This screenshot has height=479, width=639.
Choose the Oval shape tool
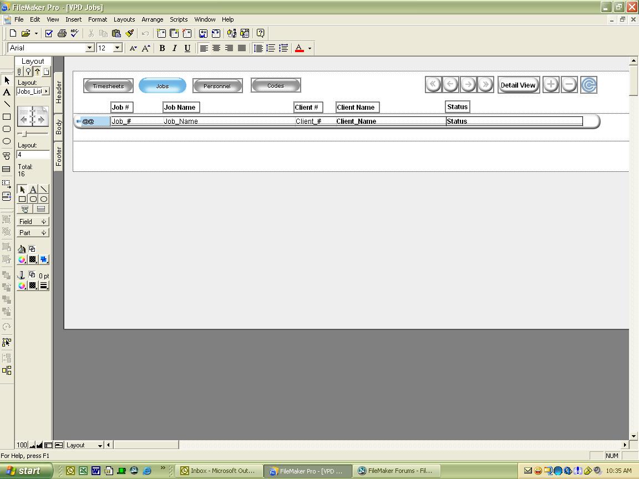point(7,141)
